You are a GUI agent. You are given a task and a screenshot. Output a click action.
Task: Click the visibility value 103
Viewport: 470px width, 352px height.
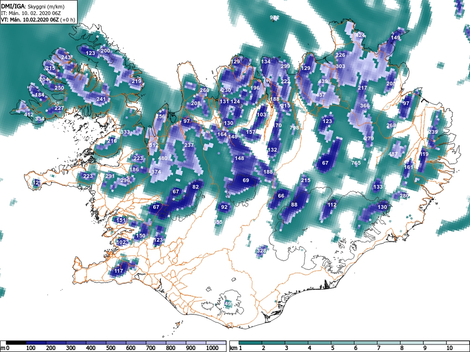click(261, 115)
